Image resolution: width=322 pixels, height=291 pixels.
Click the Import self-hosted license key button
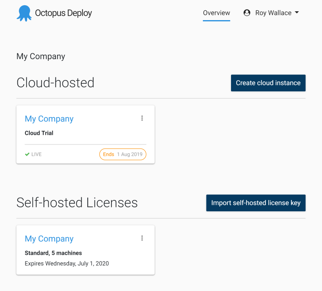click(x=256, y=203)
